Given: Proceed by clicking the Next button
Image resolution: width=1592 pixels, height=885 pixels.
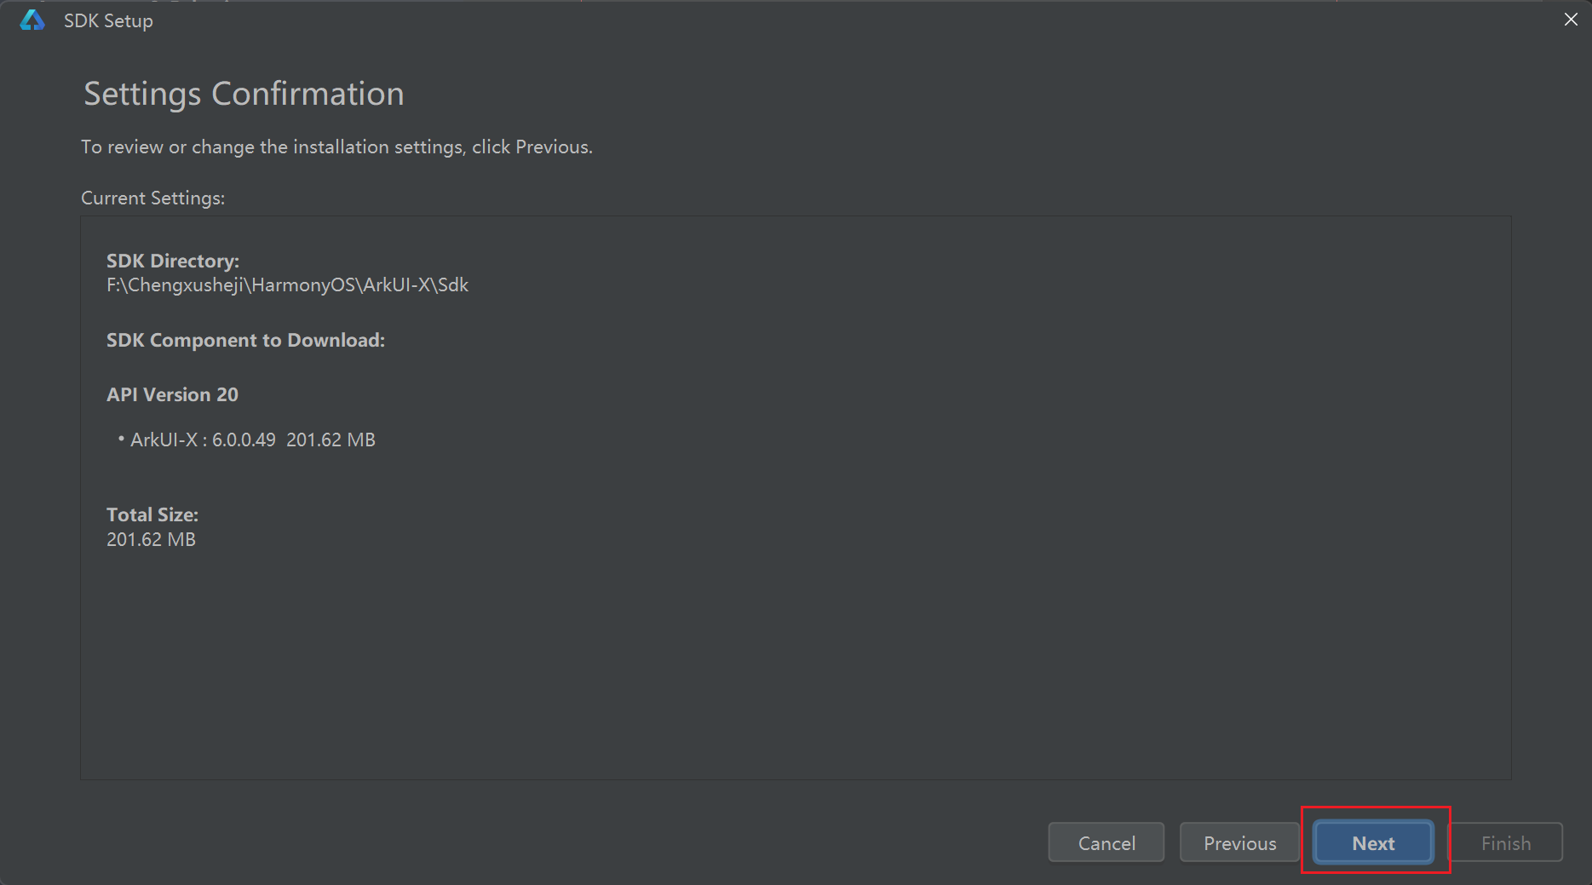Looking at the screenshot, I should pyautogui.click(x=1373, y=842).
